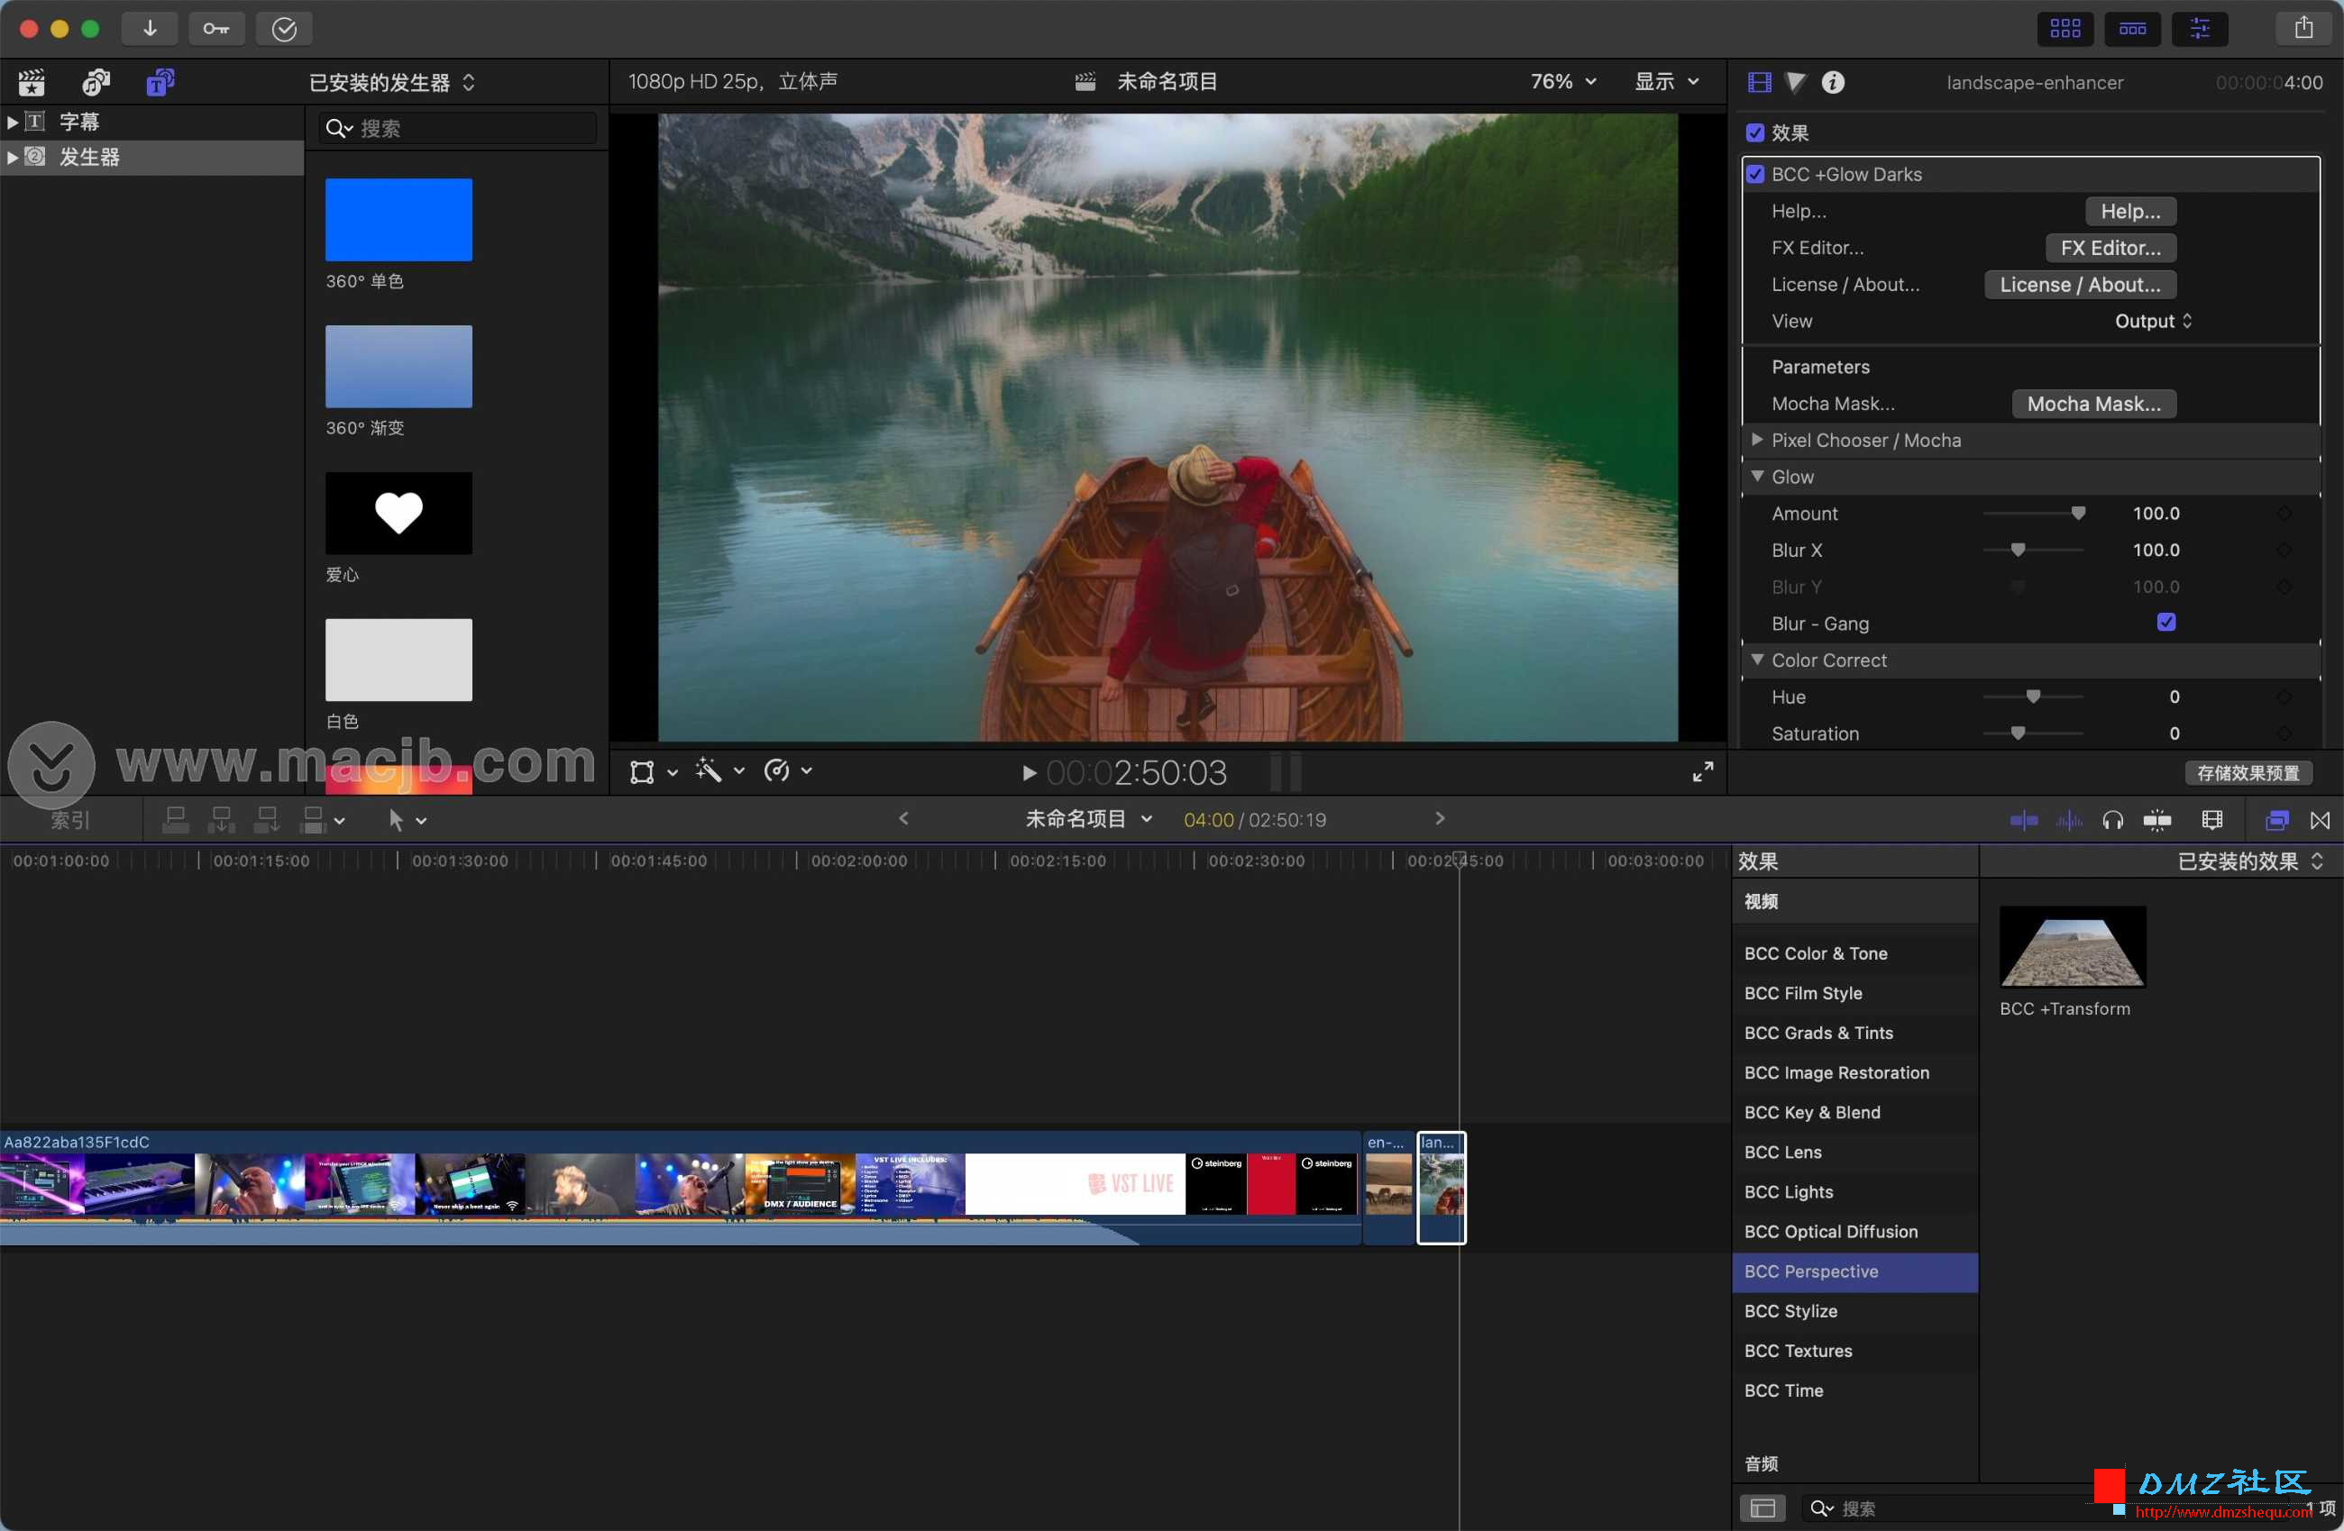This screenshot has width=2344, height=1531.
Task: Open the libraries sidebar clapper icon
Action: click(x=32, y=82)
